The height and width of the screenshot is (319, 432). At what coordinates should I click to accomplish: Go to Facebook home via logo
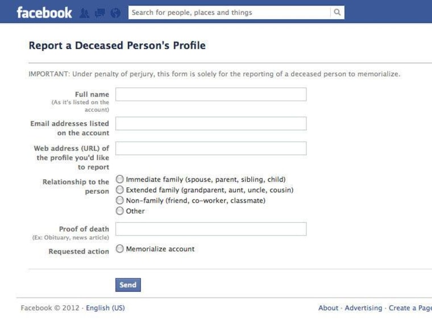(44, 13)
